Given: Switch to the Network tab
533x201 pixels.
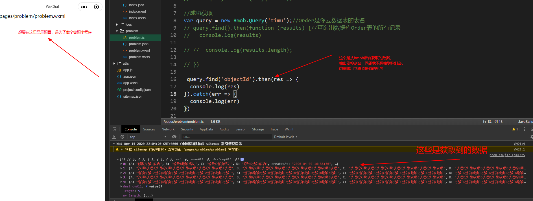Looking at the screenshot, I should [168, 129].
